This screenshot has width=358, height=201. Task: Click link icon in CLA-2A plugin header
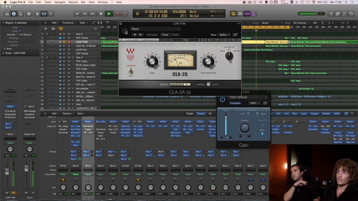tap(235, 35)
